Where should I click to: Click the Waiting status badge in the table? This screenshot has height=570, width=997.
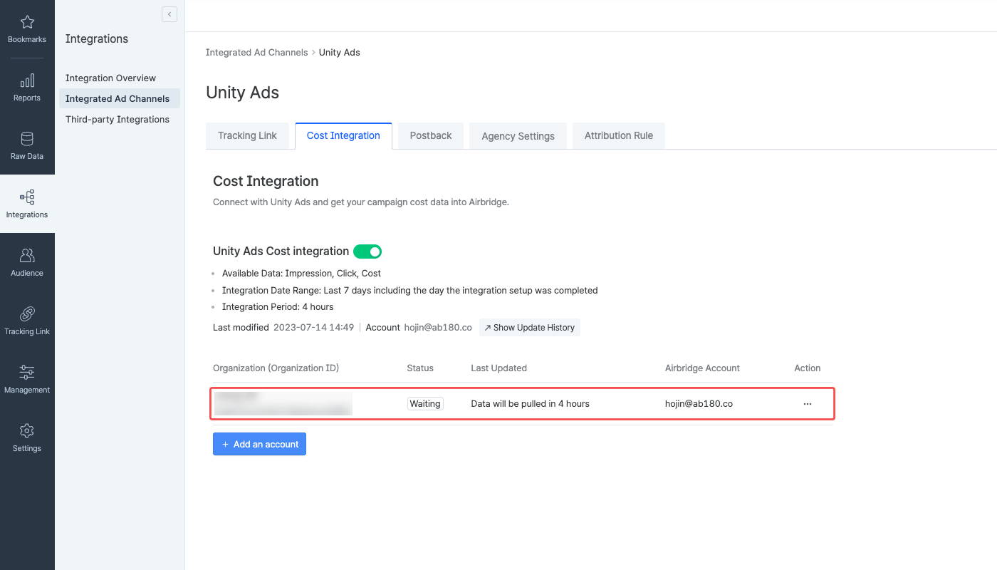click(x=424, y=403)
